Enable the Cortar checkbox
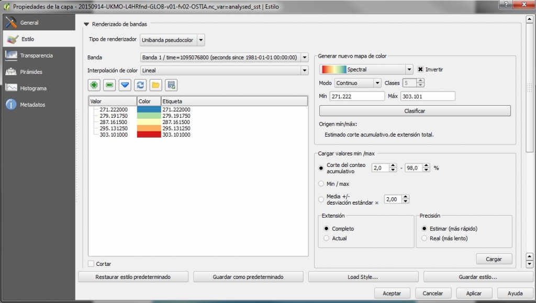The width and height of the screenshot is (536, 303). tap(92, 264)
